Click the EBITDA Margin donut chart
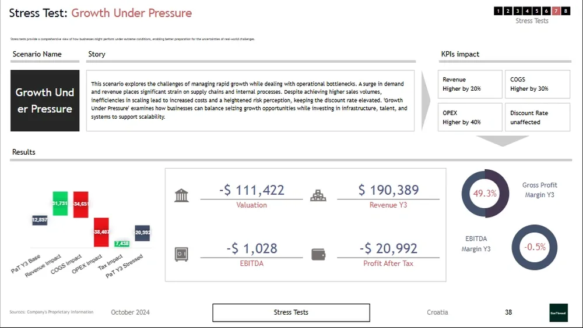 pyautogui.click(x=534, y=247)
